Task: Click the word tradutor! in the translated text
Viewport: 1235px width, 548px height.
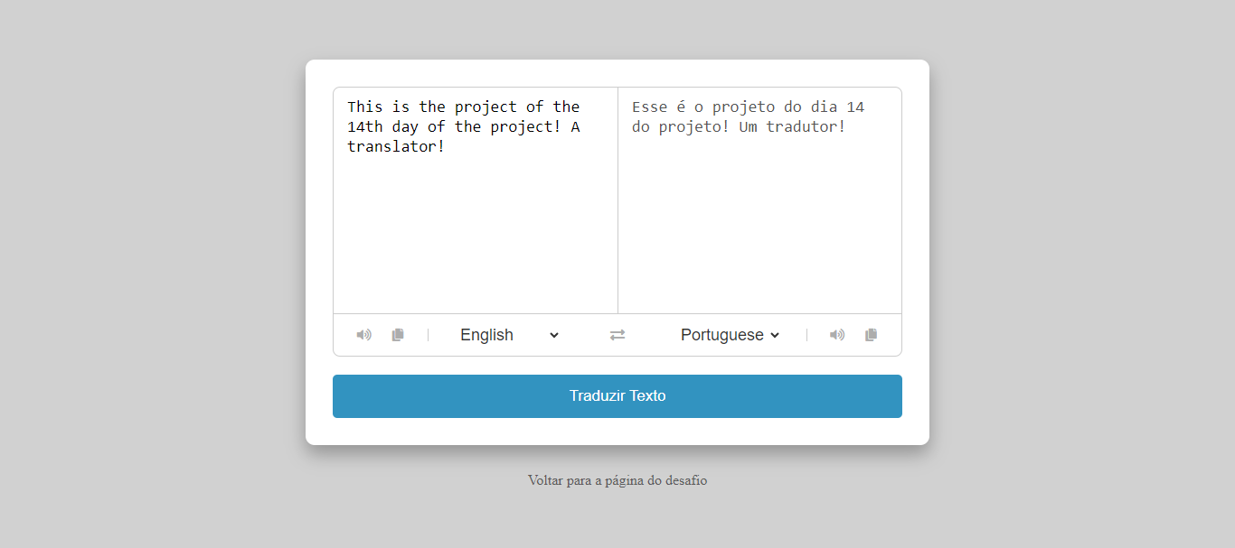Action: pyautogui.click(x=806, y=126)
